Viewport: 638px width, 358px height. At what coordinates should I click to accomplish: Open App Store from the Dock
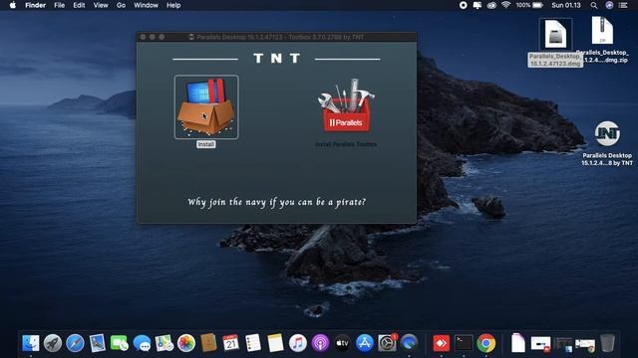(x=365, y=343)
